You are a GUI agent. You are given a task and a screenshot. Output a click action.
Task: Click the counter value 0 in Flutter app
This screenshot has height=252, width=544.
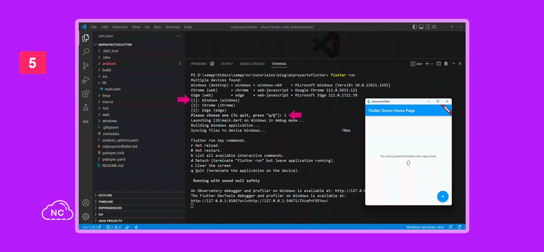408,163
